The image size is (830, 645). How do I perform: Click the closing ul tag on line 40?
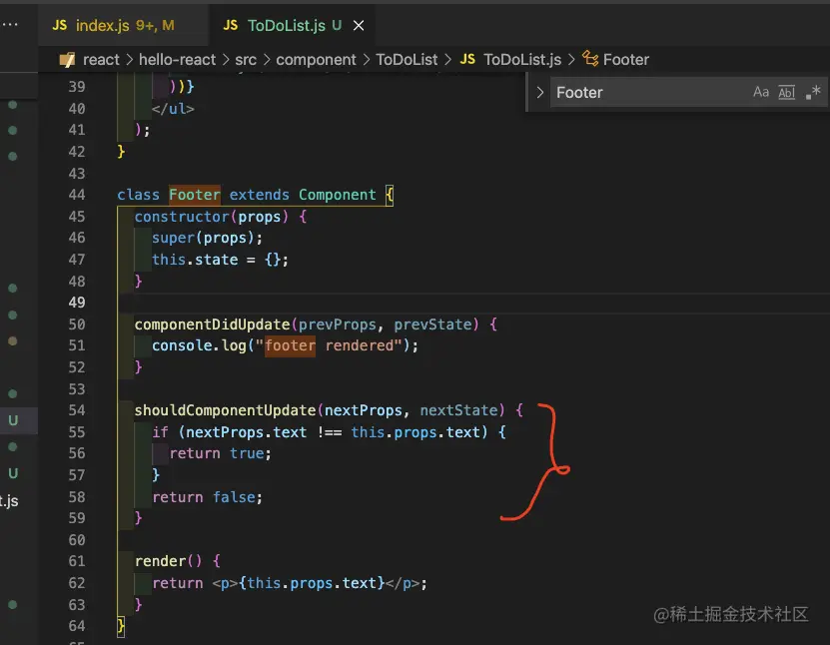173,109
